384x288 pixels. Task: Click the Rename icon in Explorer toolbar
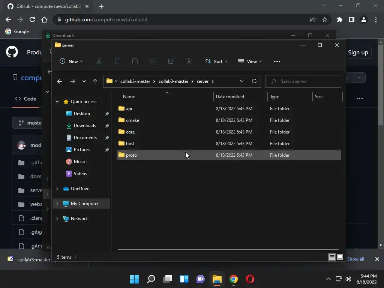tap(153, 61)
